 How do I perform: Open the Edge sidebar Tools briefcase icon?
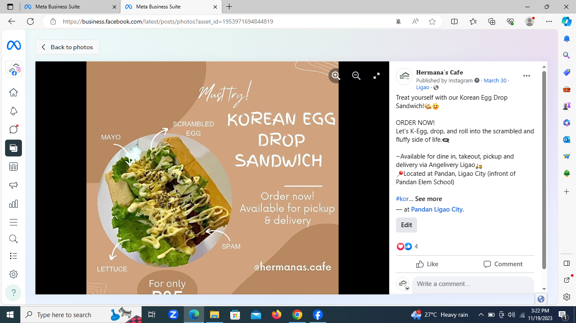[x=567, y=89]
